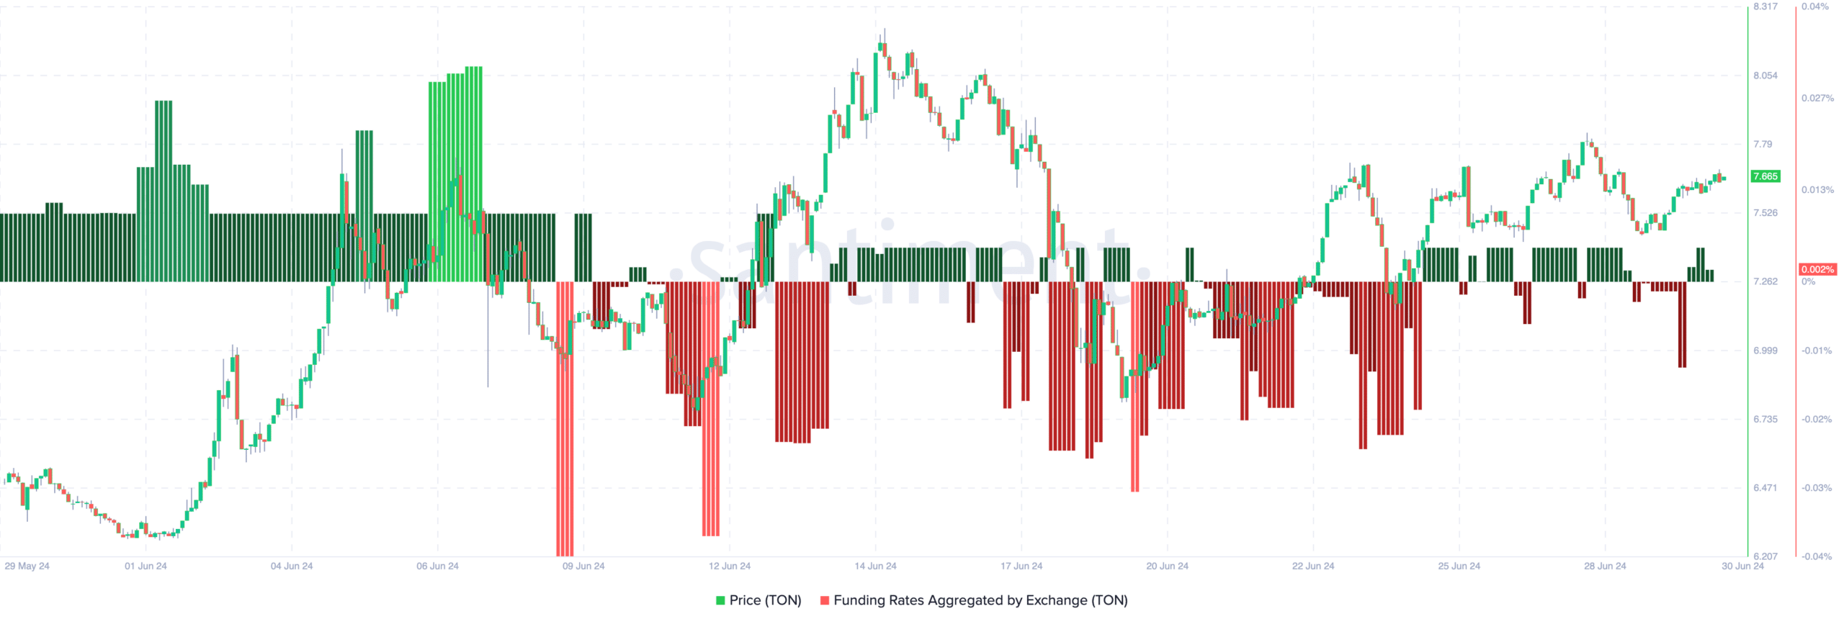This screenshot has height=624, width=1844.
Task: Toggle Funding Rates Aggregated by Exchange legend label
Action: click(980, 600)
